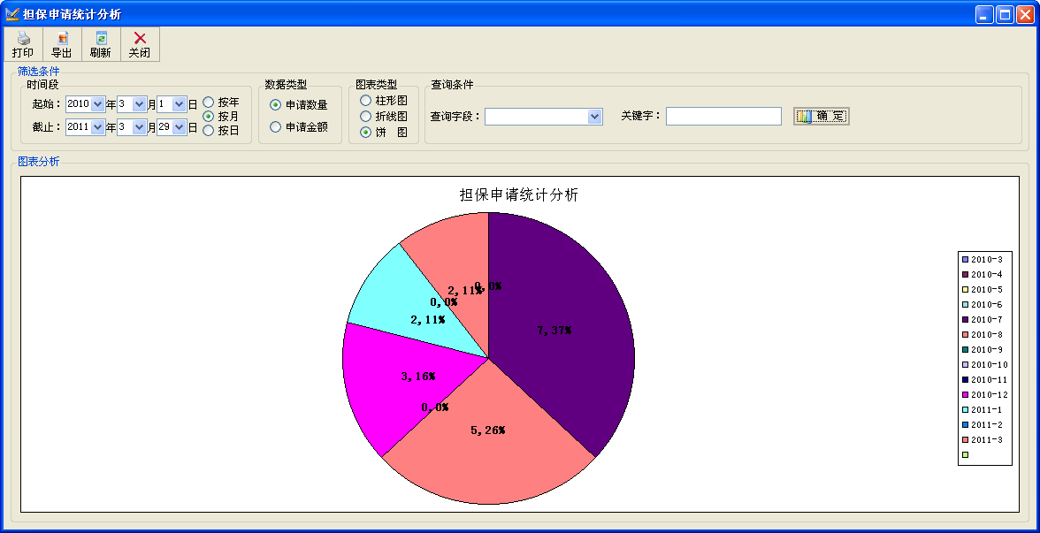1040x533 pixels.
Task: Minimize the 担保申请统计分析 window
Action: pyautogui.click(x=984, y=14)
